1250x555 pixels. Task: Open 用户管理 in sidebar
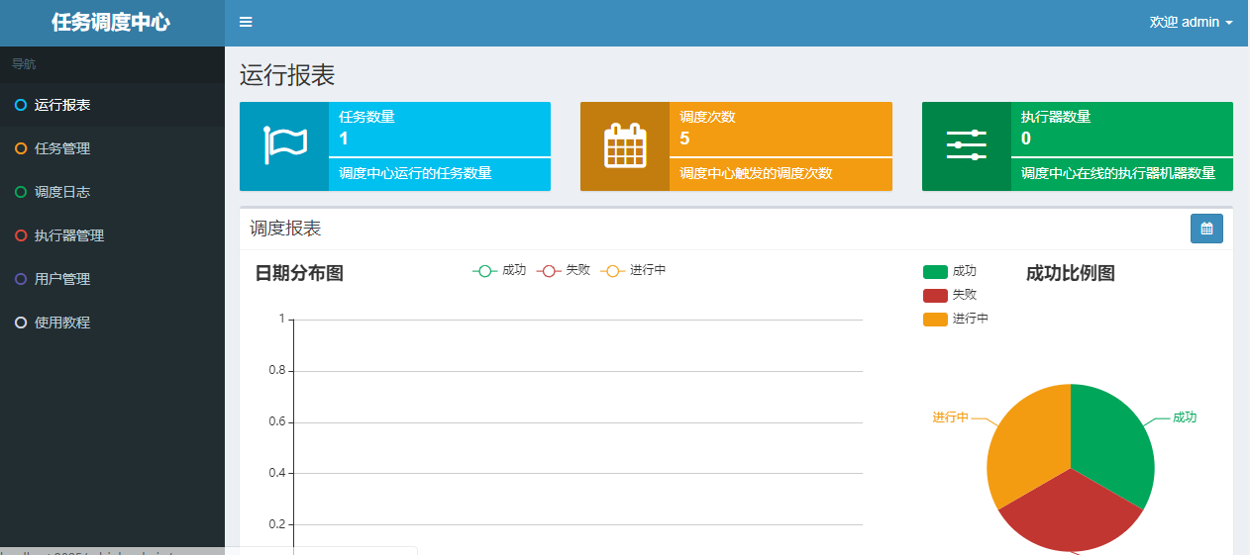pos(112,279)
